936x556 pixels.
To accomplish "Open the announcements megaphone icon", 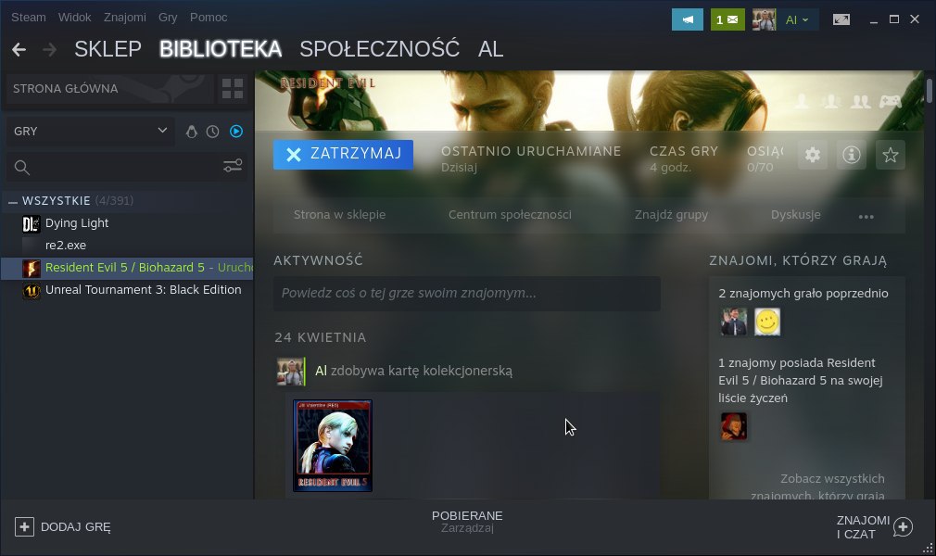I will [x=688, y=19].
